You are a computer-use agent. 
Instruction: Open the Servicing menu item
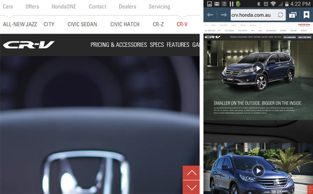(x=159, y=6)
